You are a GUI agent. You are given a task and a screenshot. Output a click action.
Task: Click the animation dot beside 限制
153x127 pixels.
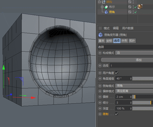[100, 114]
